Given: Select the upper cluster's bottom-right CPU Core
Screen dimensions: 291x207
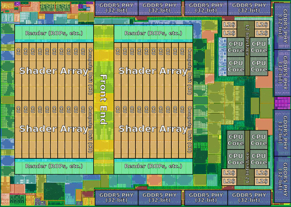Looking at the screenshot, I should pyautogui.click(x=259, y=66).
